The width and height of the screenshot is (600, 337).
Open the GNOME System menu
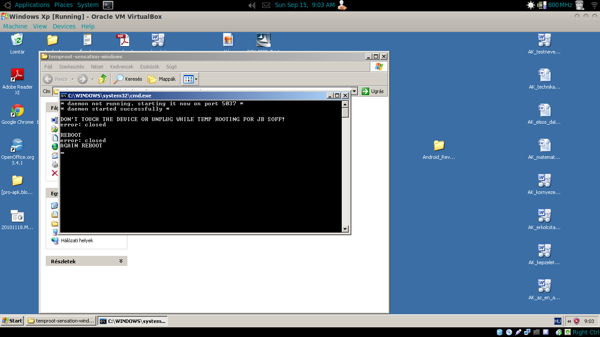[88, 5]
